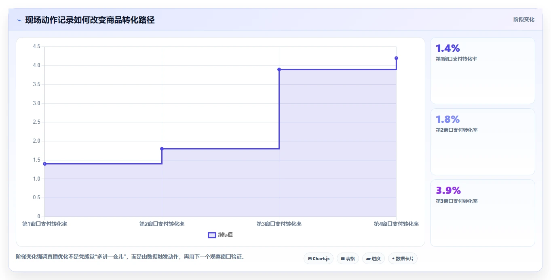This screenshot has height=280, width=551.
Task: Click the 数据卡片 tag
Action: (403, 259)
